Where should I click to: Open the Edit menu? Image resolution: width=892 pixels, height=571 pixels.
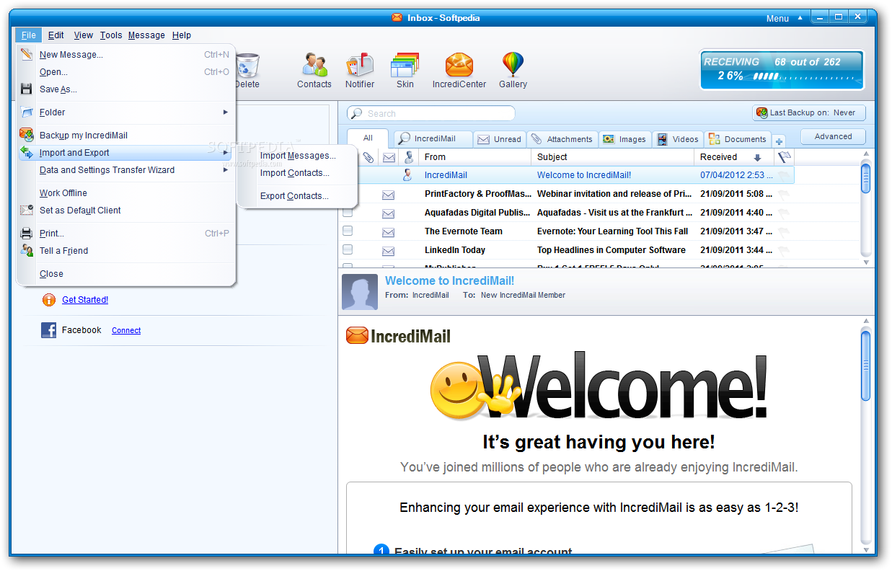pos(56,35)
